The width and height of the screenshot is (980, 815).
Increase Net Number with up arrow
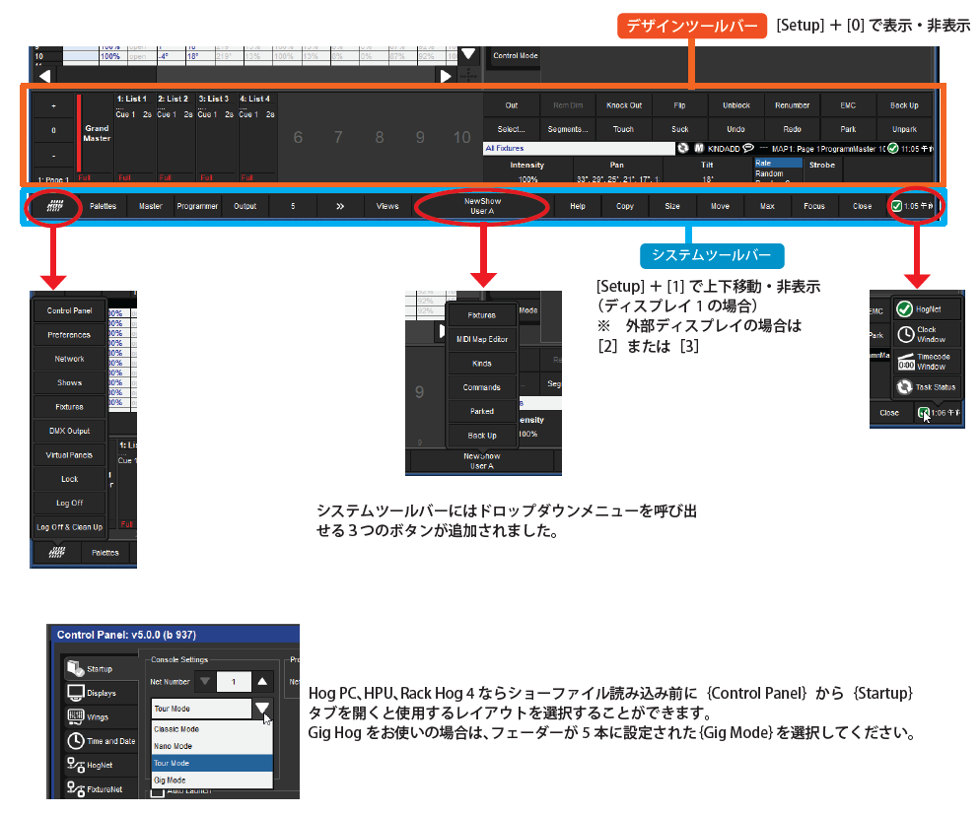coord(262,681)
